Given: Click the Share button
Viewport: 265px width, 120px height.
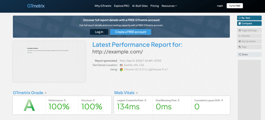Looking at the screenshot, I should [249, 54].
